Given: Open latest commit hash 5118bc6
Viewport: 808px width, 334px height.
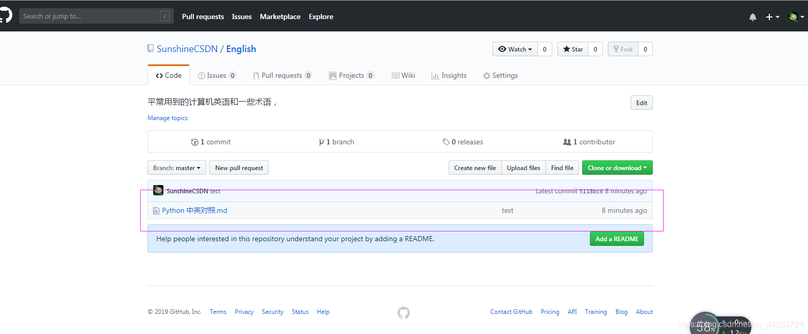Looking at the screenshot, I should [x=591, y=191].
